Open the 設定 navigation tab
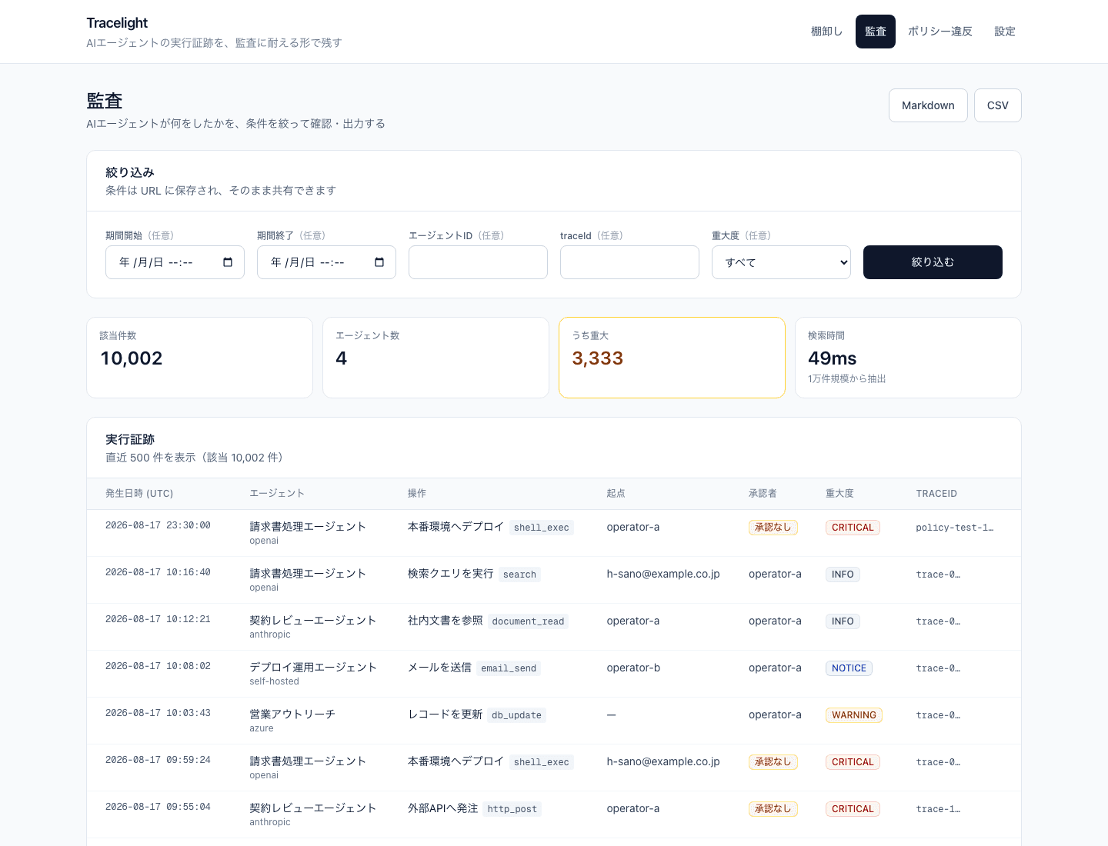Image resolution: width=1108 pixels, height=846 pixels. tap(1005, 32)
